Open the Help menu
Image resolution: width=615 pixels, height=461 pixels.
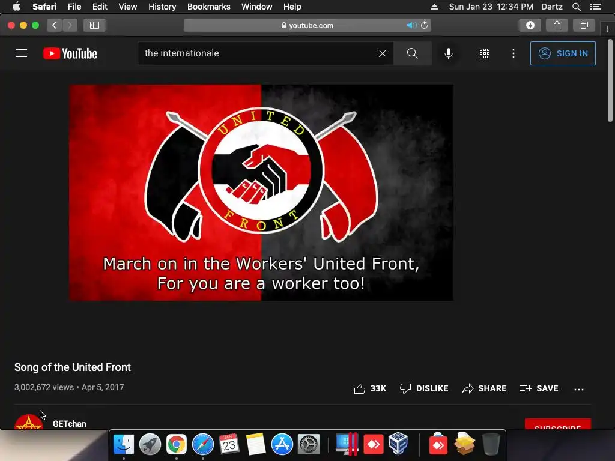(x=292, y=7)
